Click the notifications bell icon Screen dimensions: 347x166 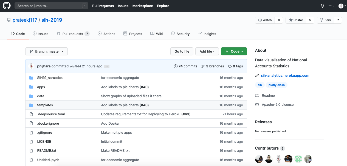pyautogui.click(x=322, y=6)
